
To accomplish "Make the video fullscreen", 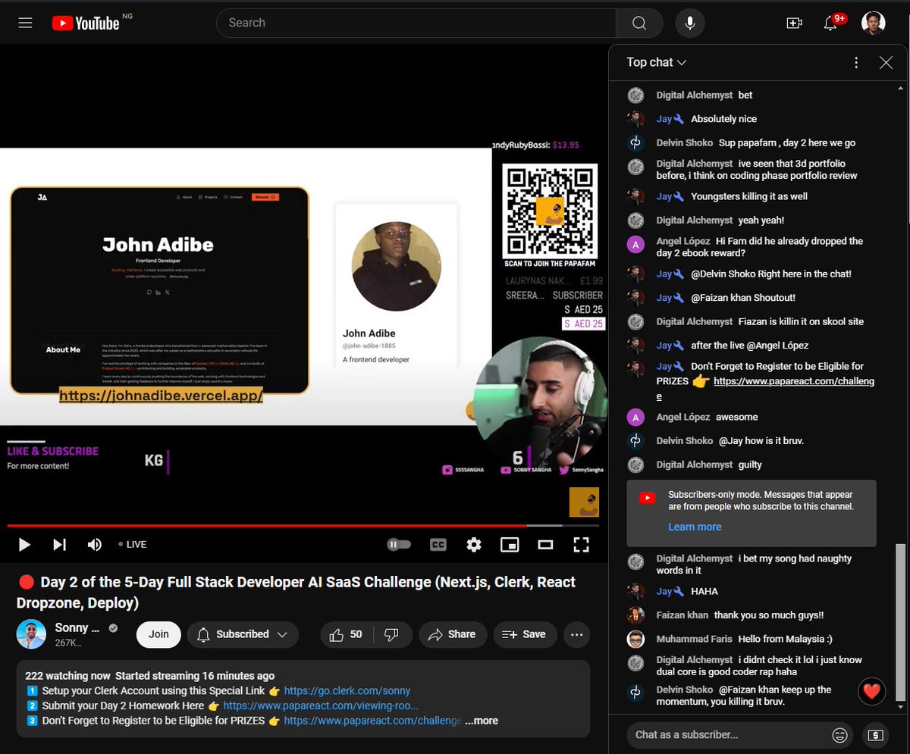I will [x=581, y=544].
